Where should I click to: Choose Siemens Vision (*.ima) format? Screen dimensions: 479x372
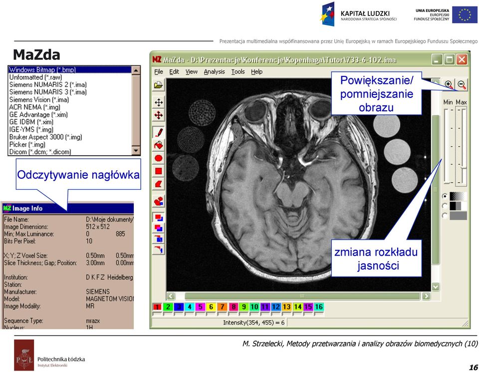70,100
